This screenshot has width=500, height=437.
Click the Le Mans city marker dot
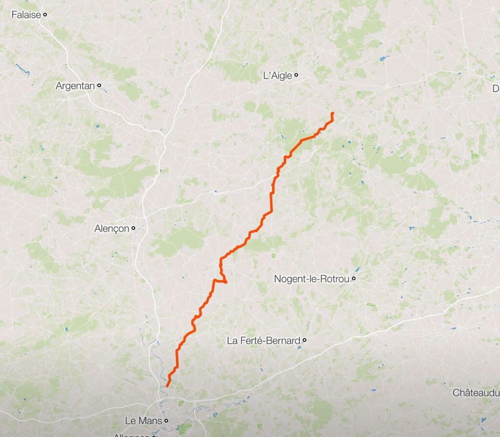click(166, 421)
